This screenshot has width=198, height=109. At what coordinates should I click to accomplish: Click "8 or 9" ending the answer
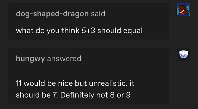point(120,95)
